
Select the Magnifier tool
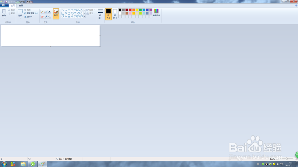point(49,17)
